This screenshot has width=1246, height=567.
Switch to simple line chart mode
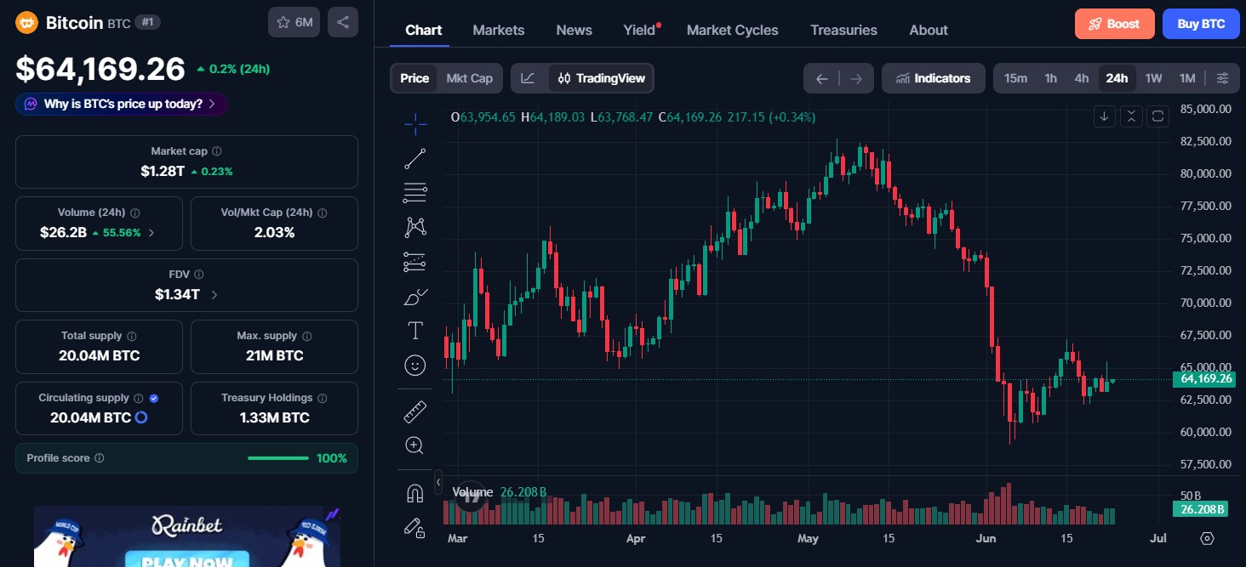pos(528,78)
